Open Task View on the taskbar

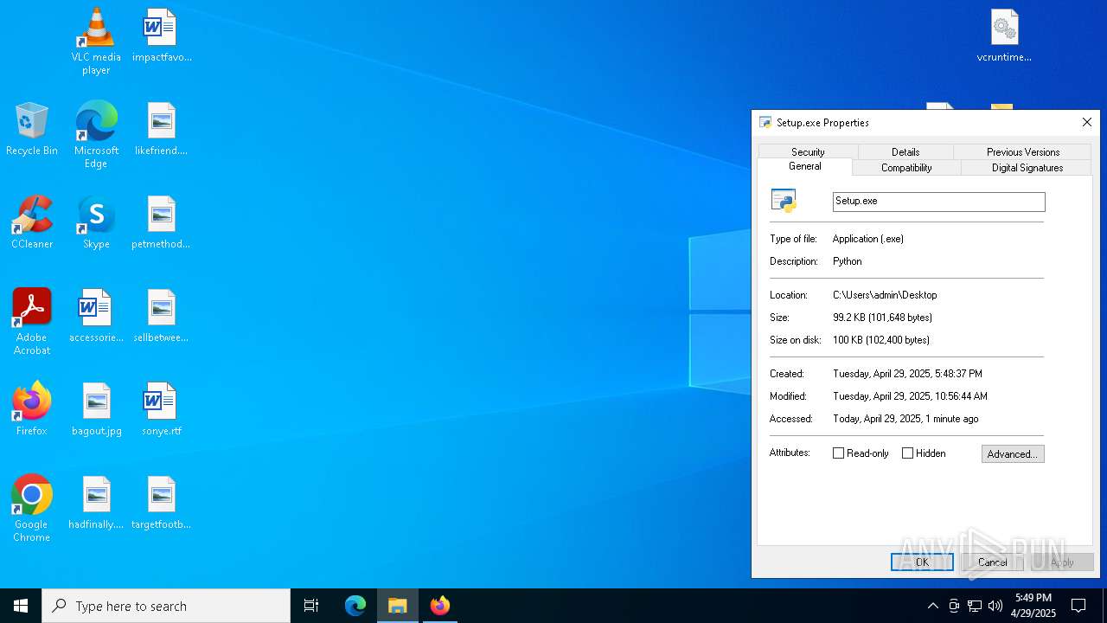[311, 606]
